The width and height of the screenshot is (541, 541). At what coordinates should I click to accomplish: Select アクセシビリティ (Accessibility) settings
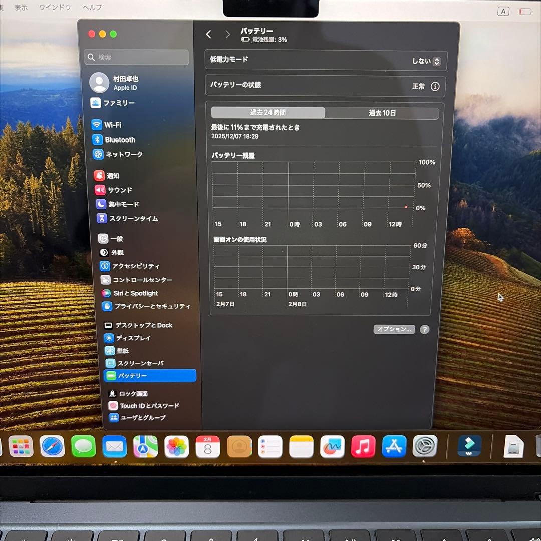[x=131, y=266]
